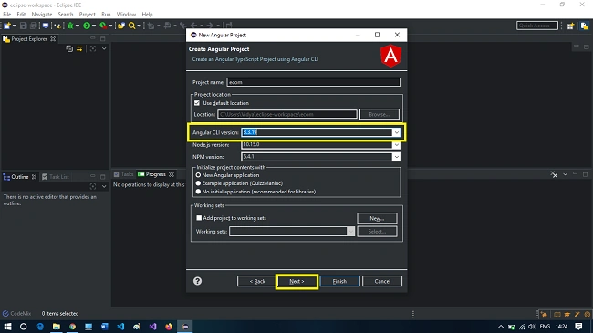Open the Node.js version dropdown
Viewport: 593px width, 333px height.
[x=396, y=144]
